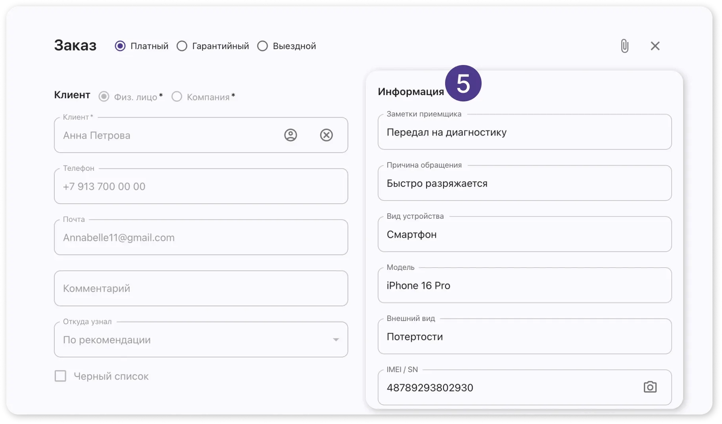The image size is (722, 424).
Task: Select the IMEI / SN number field
Action: (x=496, y=387)
